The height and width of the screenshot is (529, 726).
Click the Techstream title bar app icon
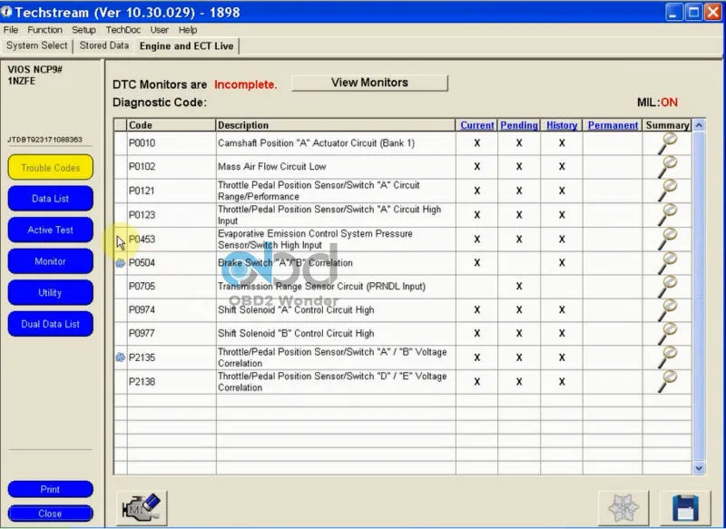point(6,12)
